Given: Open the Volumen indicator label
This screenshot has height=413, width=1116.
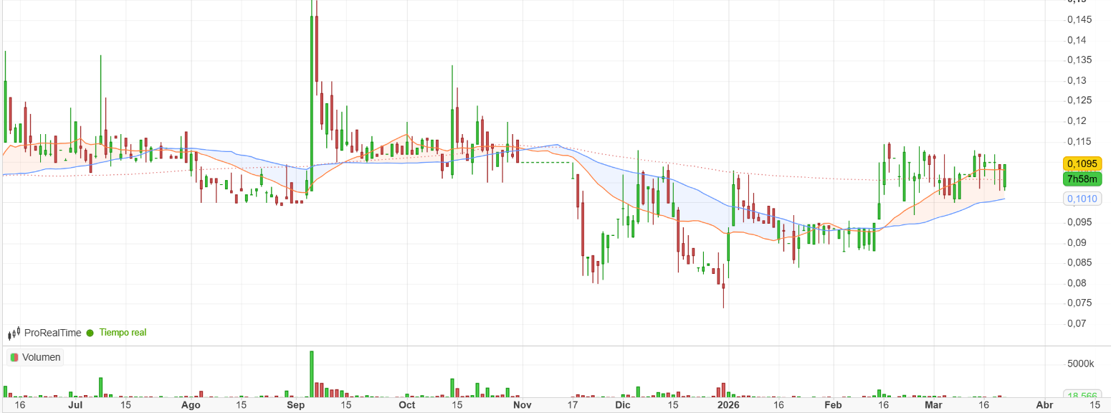Looking at the screenshot, I should (x=42, y=357).
